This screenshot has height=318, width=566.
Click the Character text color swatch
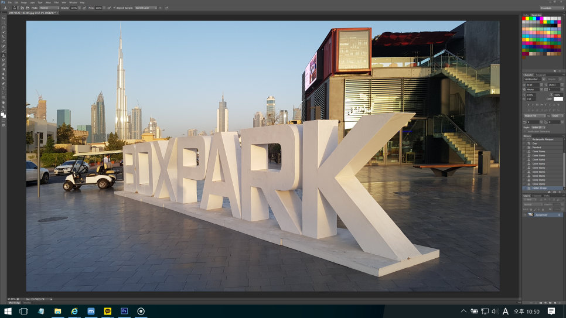558,99
